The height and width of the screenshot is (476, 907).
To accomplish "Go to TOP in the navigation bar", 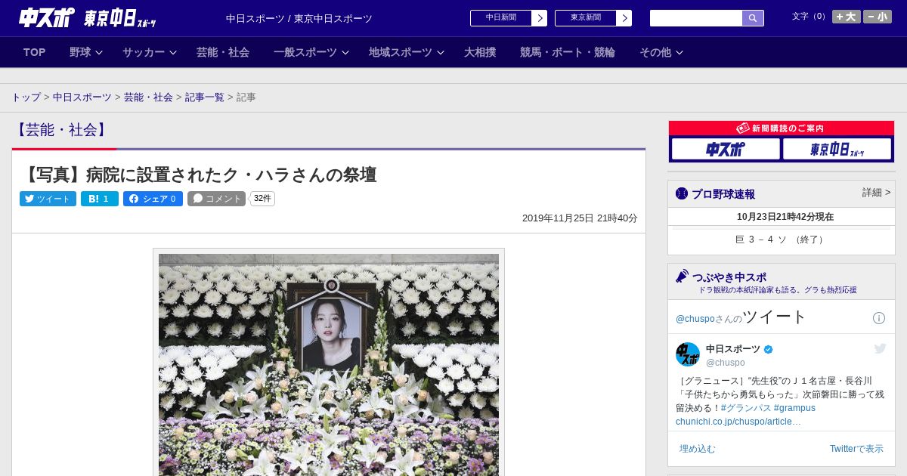I will coord(35,52).
